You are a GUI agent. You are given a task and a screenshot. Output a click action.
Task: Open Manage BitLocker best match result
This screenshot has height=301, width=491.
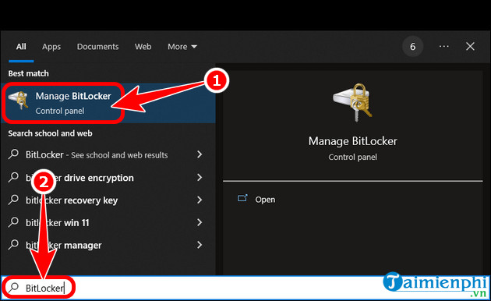pos(108,103)
